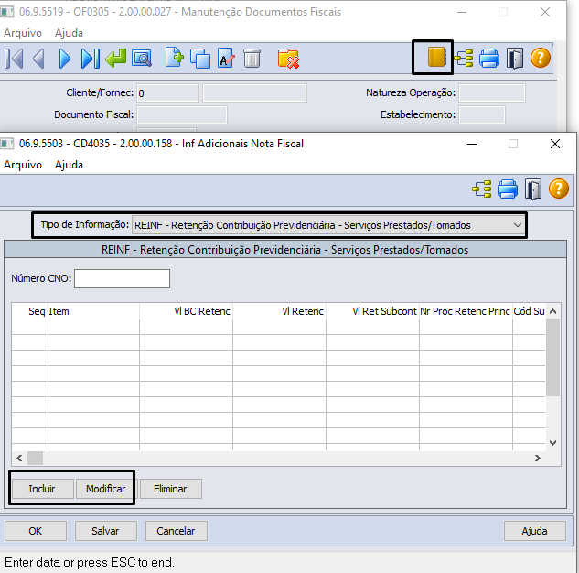Open Arquivo menu in Inf Adicionais window

click(x=23, y=165)
